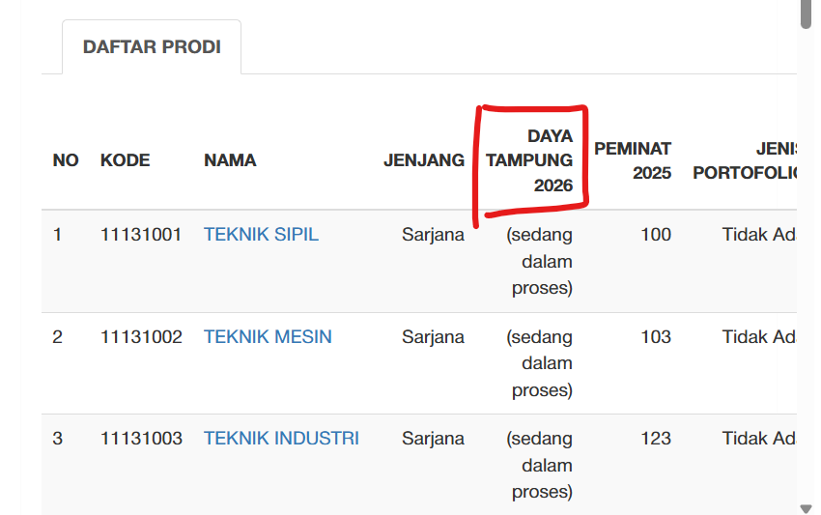The width and height of the screenshot is (821, 515).
Task: Click row number 2 cell
Action: pyautogui.click(x=57, y=336)
